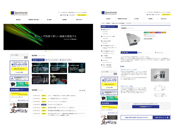Open the 製品案内 menu on the left page
Screen dimensions: 178x134
tap(18, 20)
